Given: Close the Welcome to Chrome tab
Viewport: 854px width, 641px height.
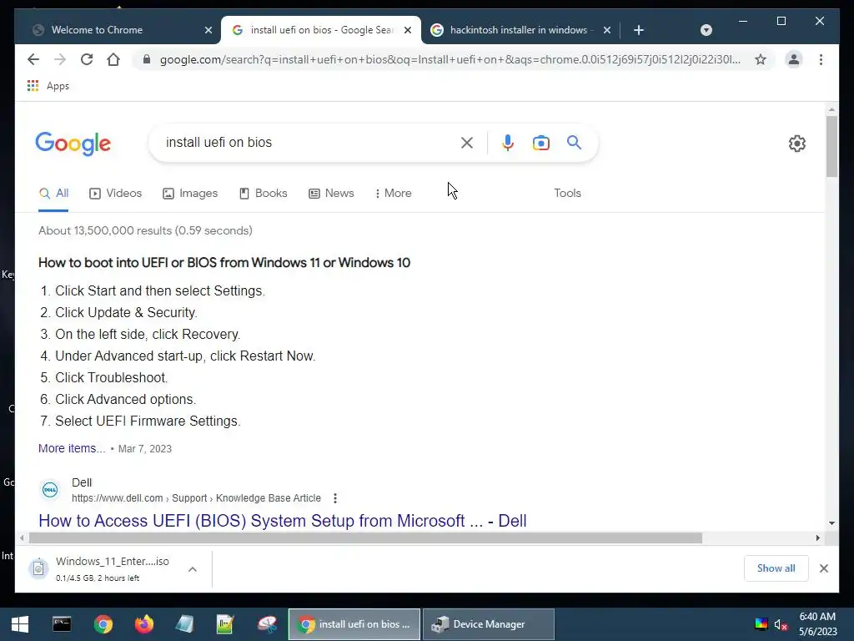Looking at the screenshot, I should [208, 30].
